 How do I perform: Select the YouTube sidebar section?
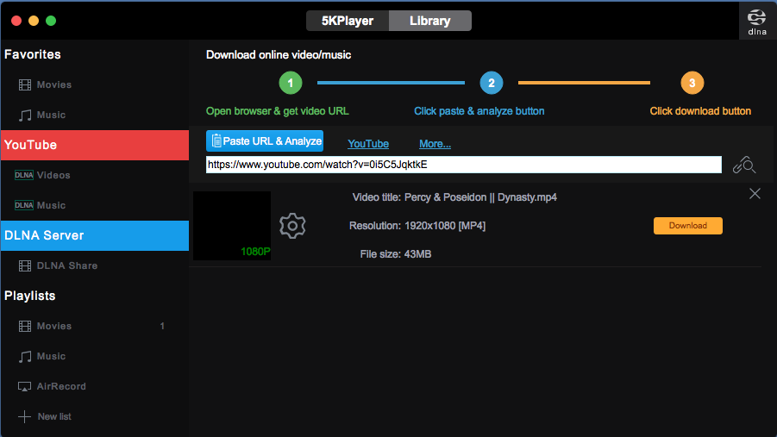[95, 145]
